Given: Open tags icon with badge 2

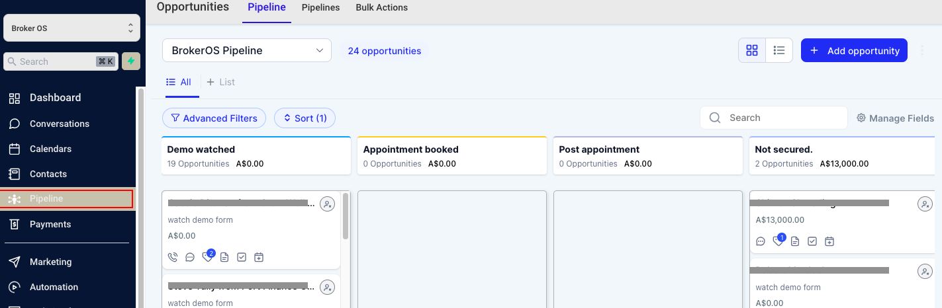Looking at the screenshot, I should tap(208, 256).
